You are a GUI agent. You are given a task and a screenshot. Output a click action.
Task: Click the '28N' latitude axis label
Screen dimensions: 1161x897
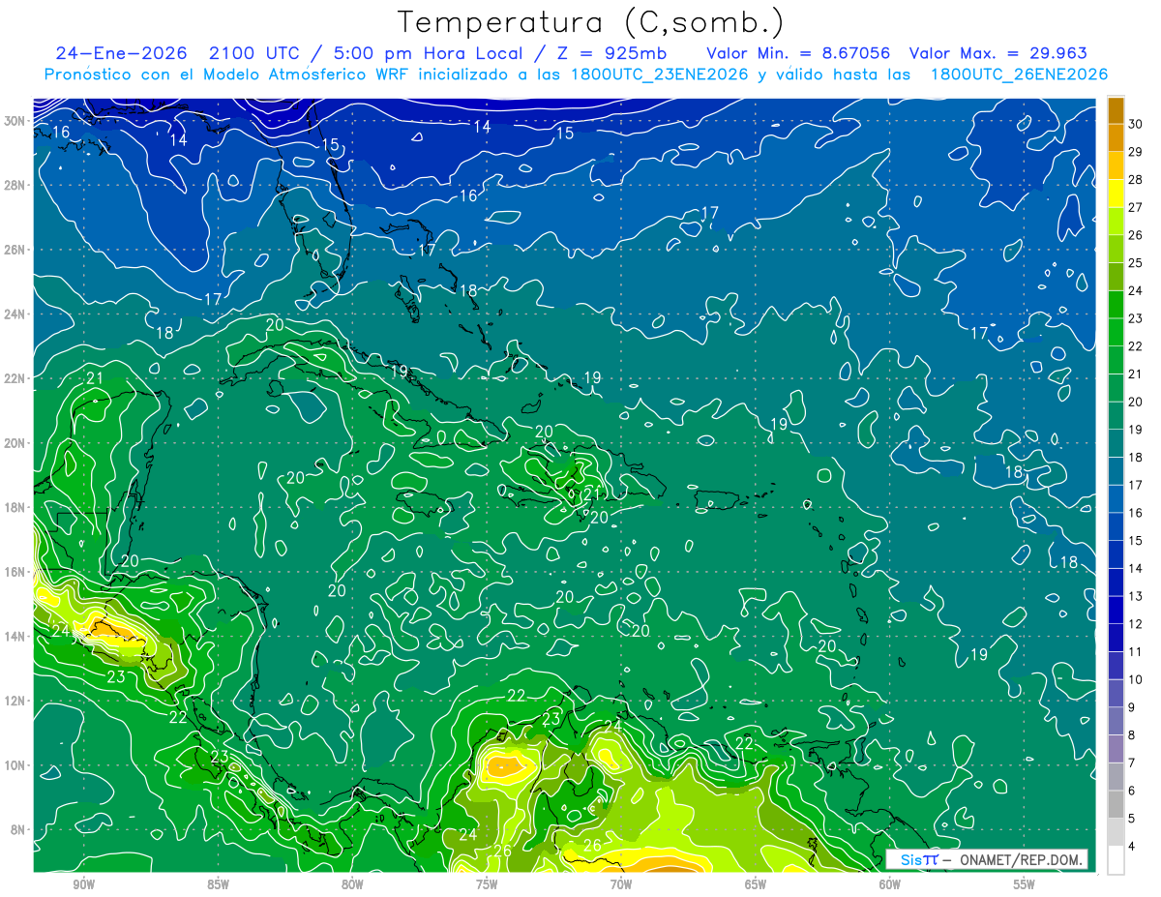coord(15,185)
